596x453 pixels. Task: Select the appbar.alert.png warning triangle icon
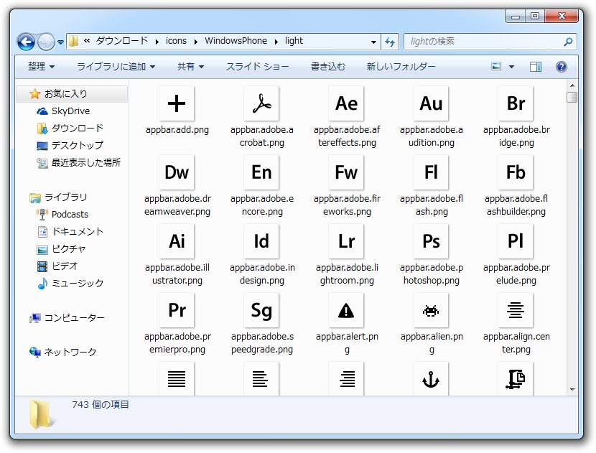tap(345, 310)
